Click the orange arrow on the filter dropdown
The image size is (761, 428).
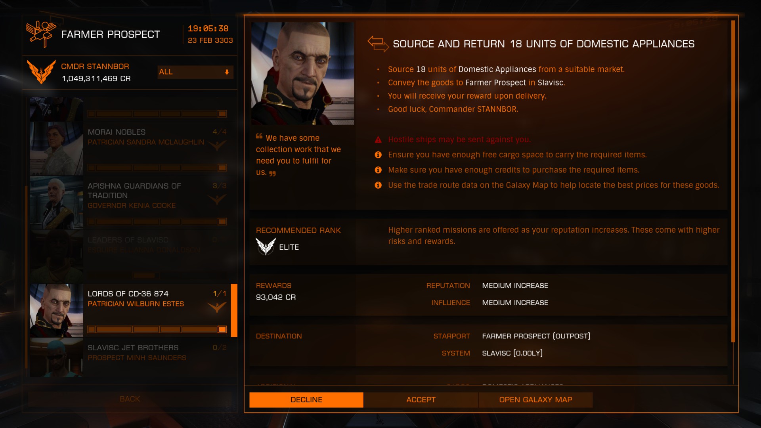tap(227, 72)
